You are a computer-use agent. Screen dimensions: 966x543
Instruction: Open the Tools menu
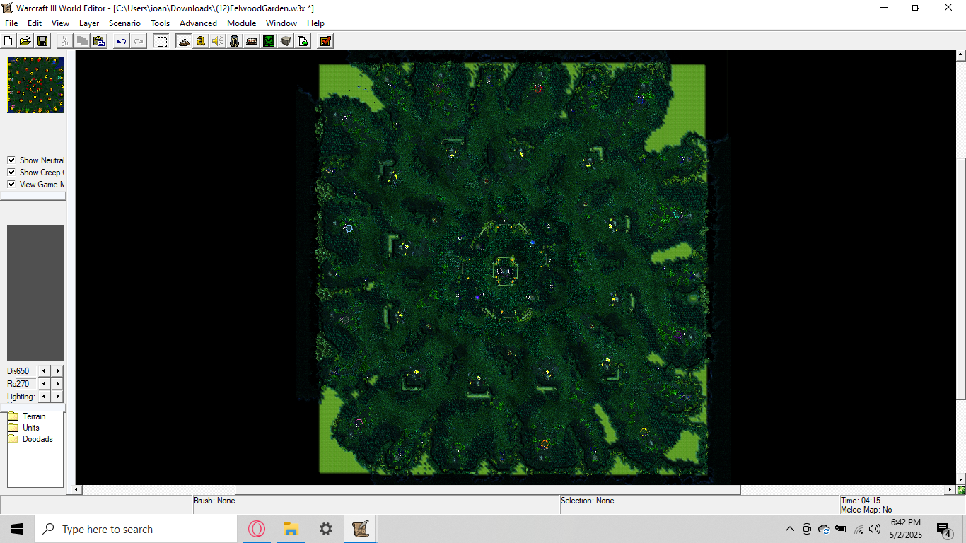click(161, 23)
